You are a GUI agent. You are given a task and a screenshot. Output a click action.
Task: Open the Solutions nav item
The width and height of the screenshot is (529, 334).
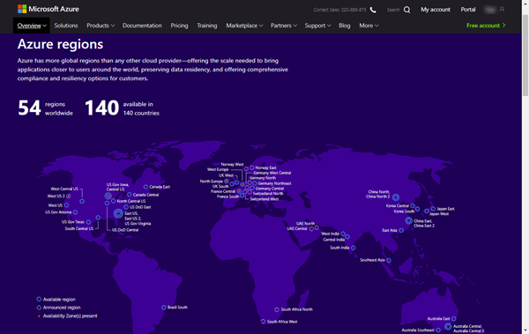pos(66,26)
